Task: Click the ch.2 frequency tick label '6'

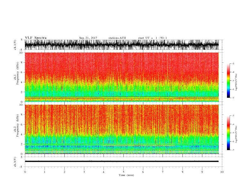Action: click(22, 125)
